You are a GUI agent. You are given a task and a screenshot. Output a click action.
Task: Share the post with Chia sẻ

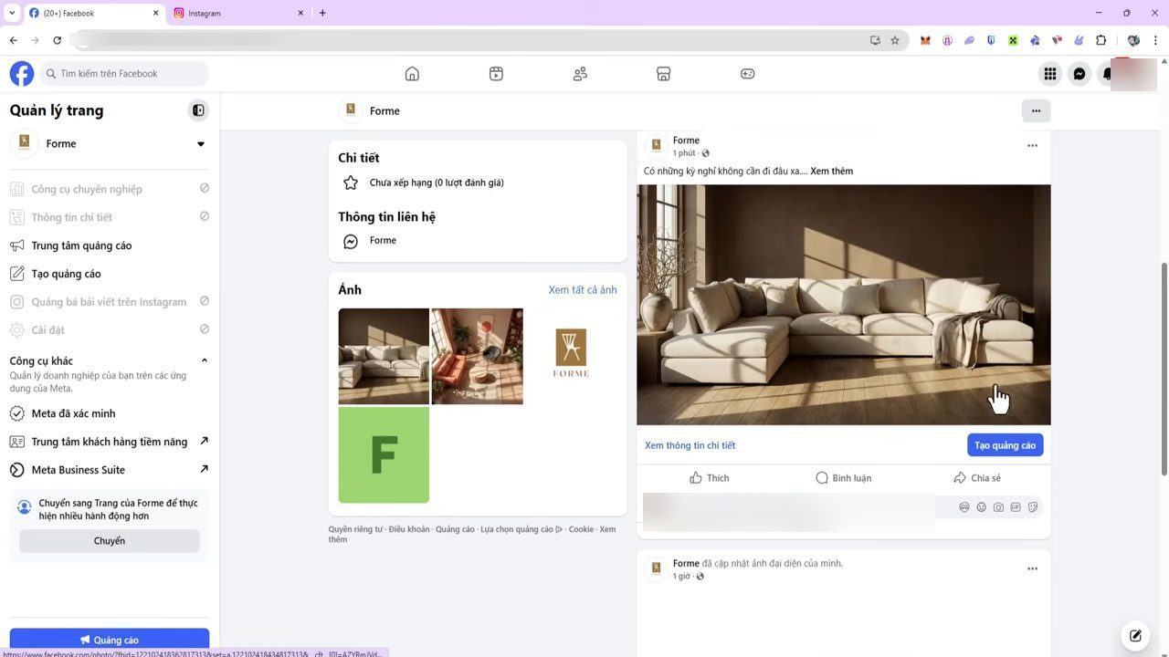click(977, 478)
